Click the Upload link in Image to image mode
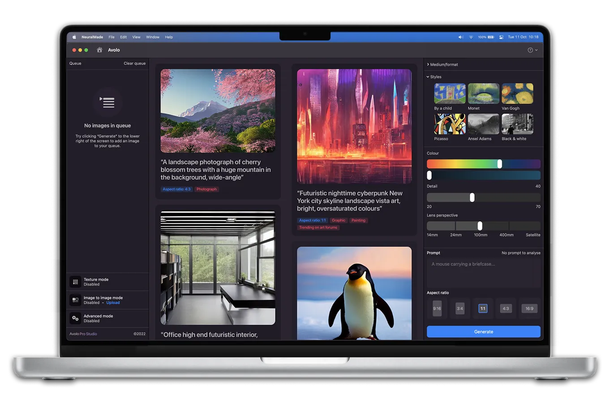Image resolution: width=610 pixels, height=408 pixels. (x=113, y=303)
